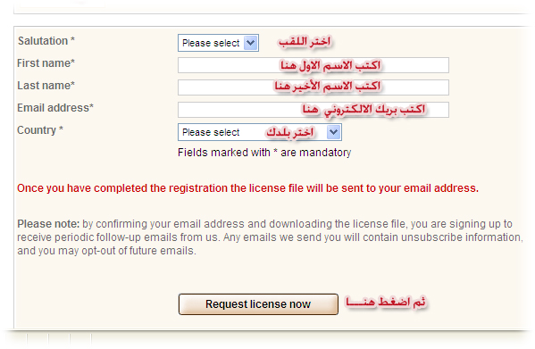This screenshot has width=535, height=349.
Task: Click Arabic annotation beside Request license button
Action: (x=386, y=302)
